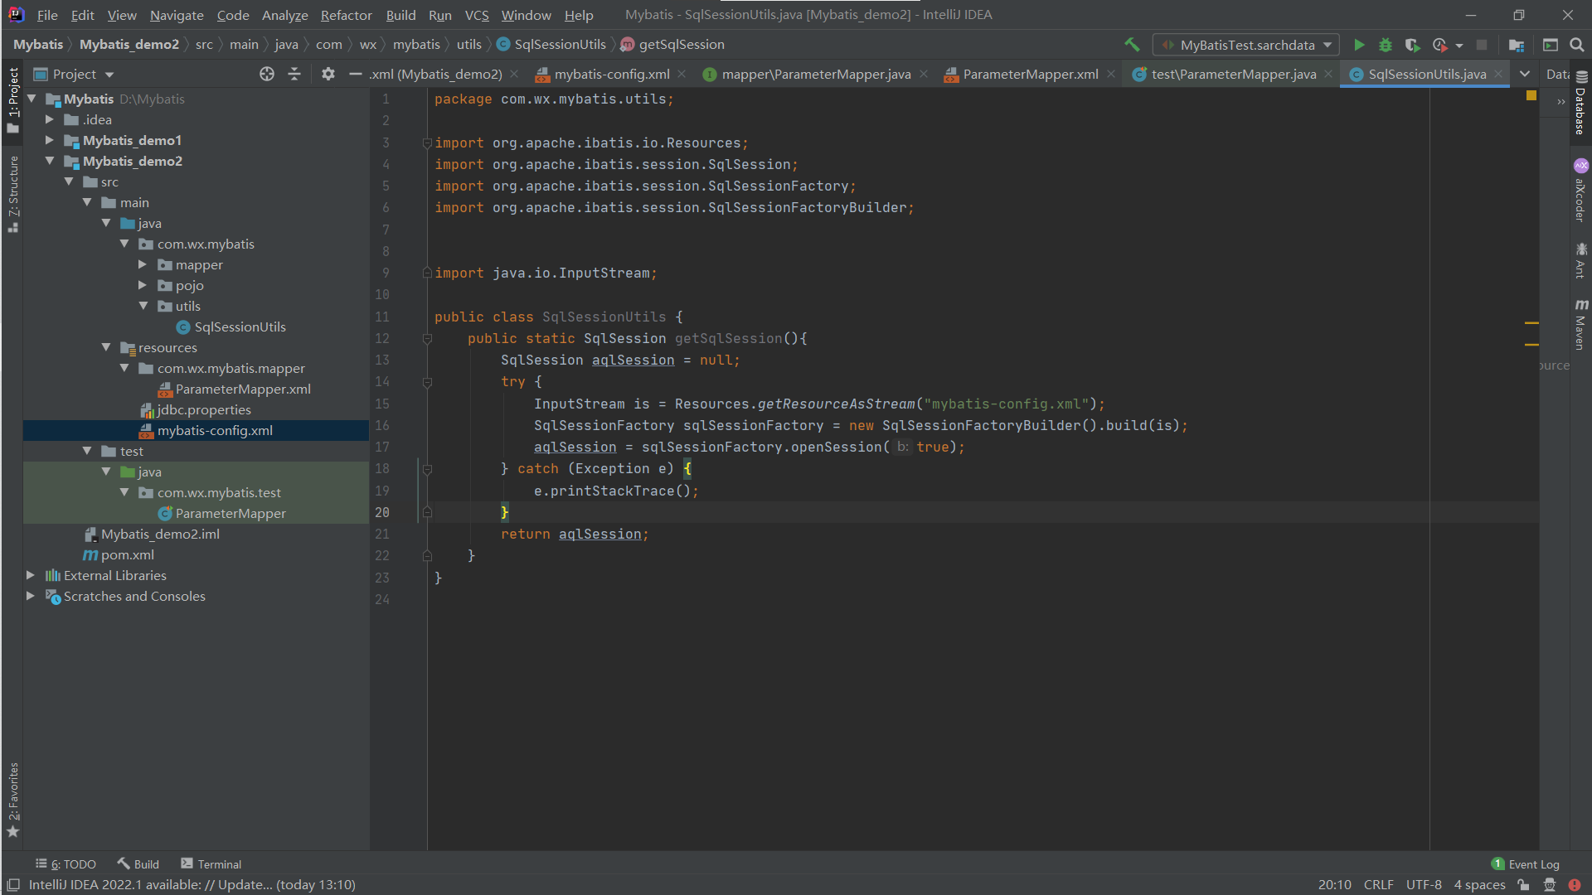This screenshot has width=1592, height=895.
Task: Start debugging with the bug icon
Action: point(1385,45)
